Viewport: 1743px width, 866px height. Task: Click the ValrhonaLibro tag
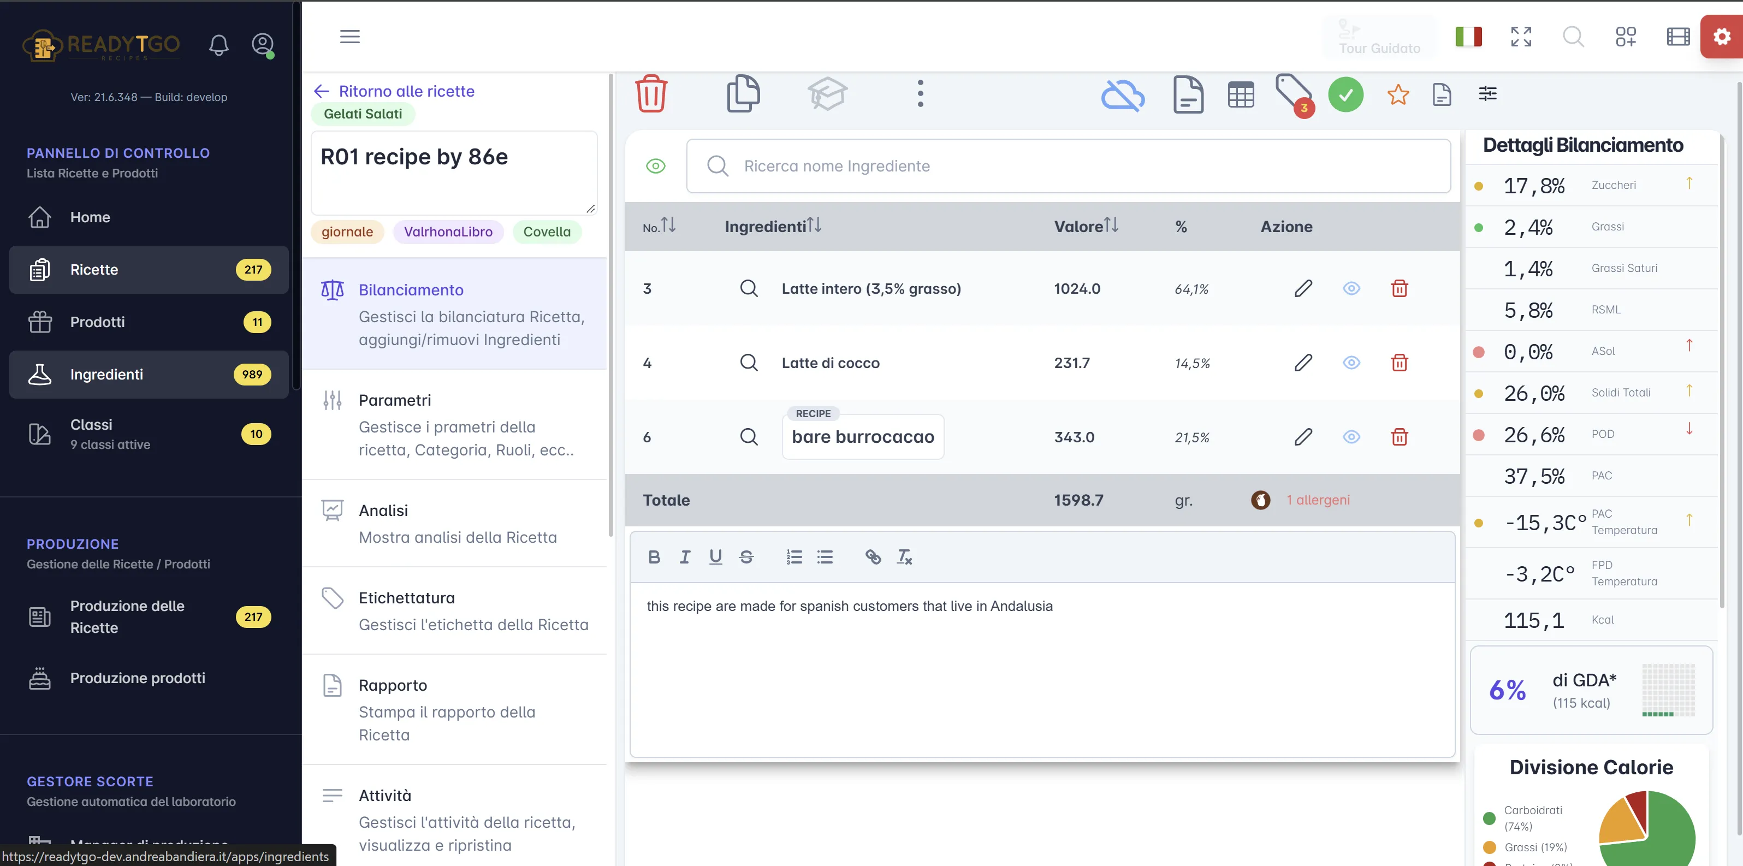coord(448,232)
